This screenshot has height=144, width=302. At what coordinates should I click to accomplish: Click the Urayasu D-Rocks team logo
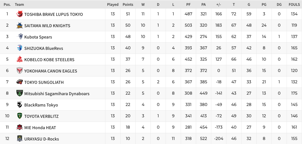pos(20,139)
